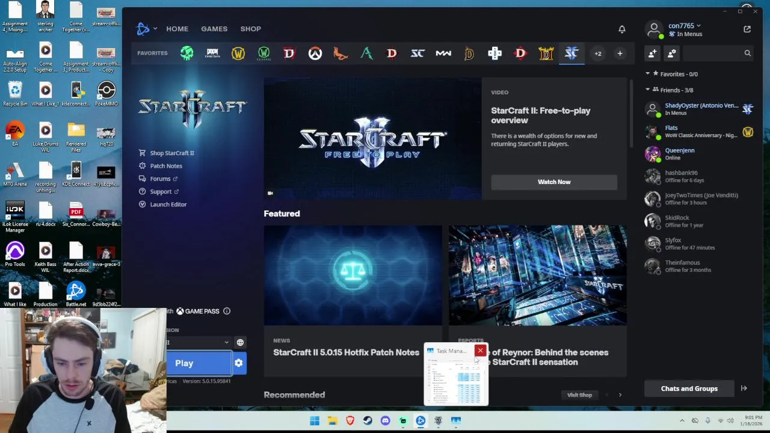Click the blue Play button
Viewport: 770px width, 433px height.
(199, 363)
